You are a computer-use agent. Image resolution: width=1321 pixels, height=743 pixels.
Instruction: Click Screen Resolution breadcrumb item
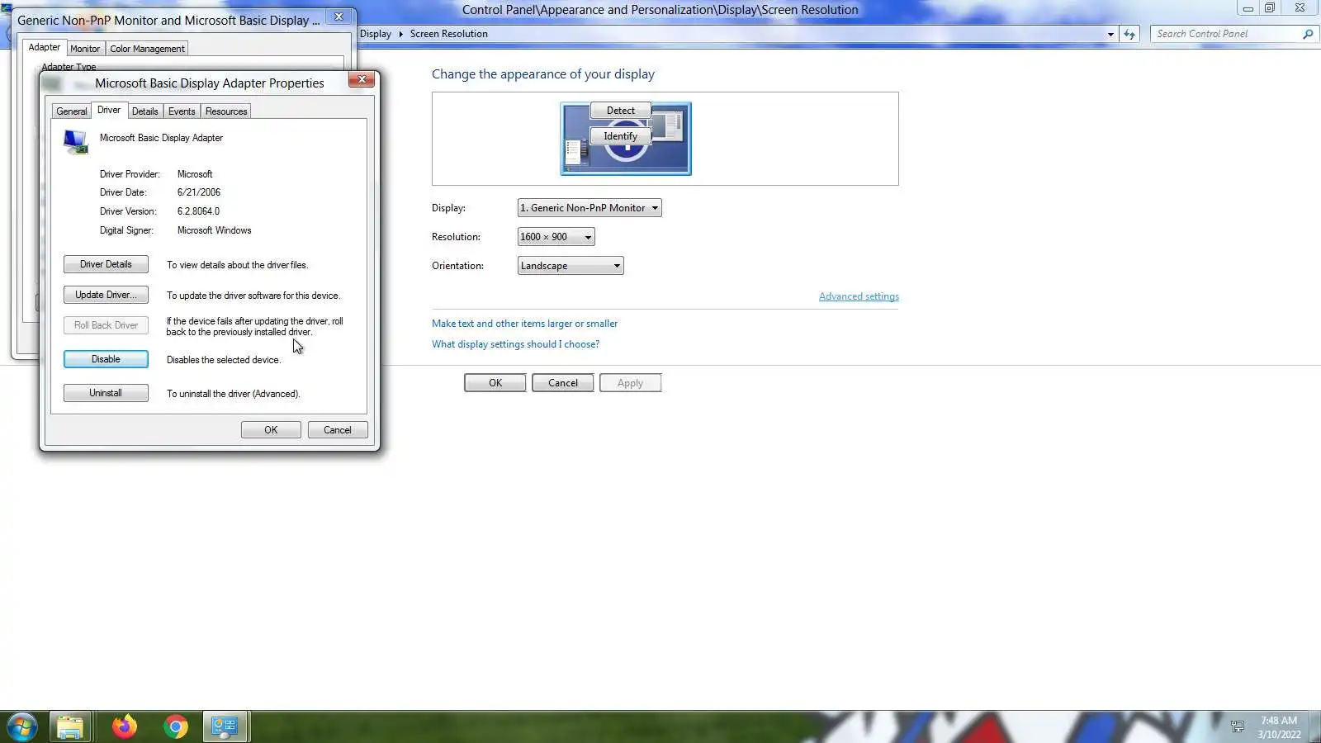point(448,34)
